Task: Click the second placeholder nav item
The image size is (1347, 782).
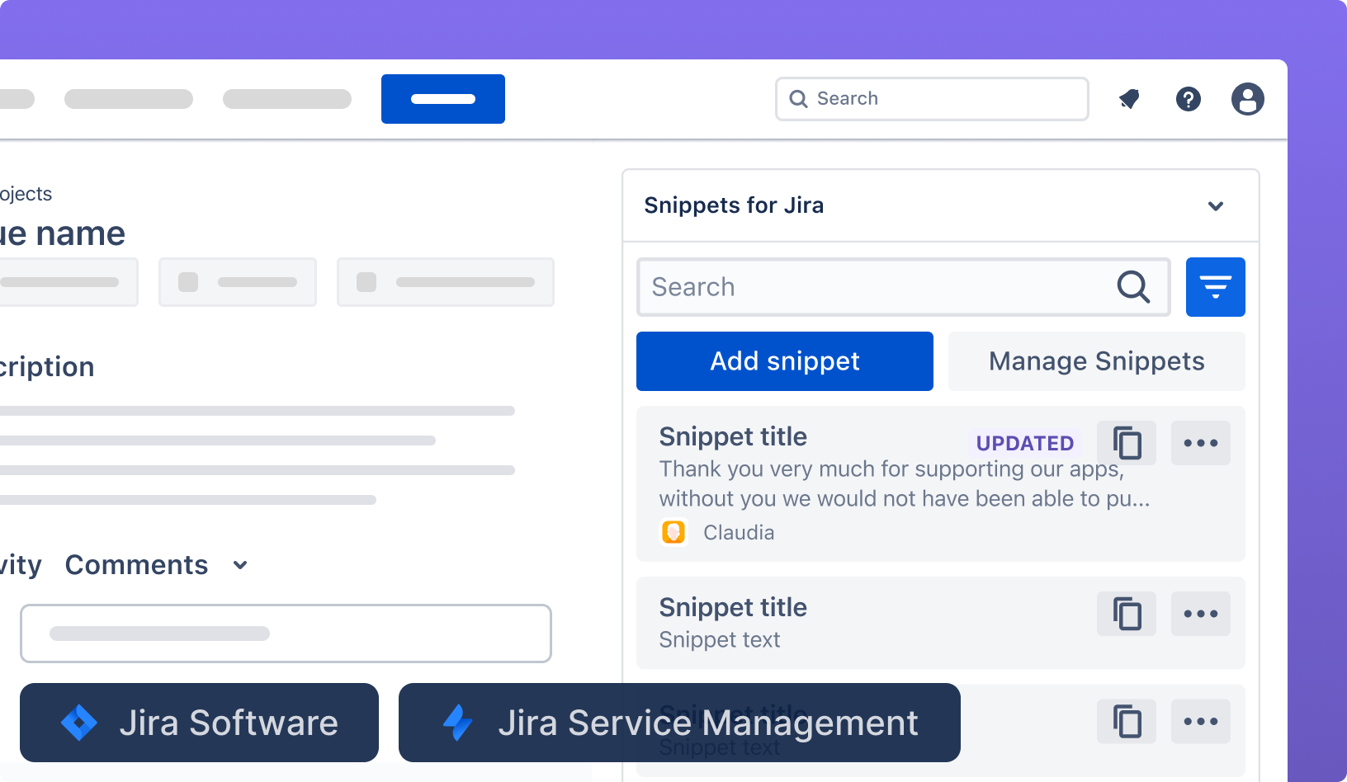Action: tap(129, 99)
